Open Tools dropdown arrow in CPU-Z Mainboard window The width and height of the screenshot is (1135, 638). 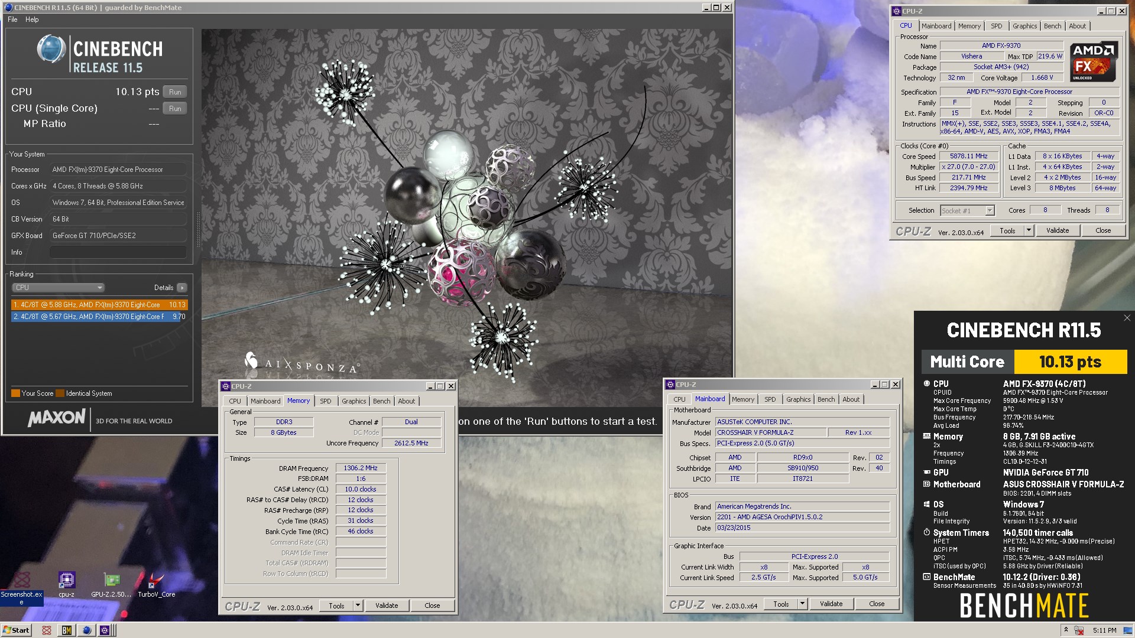coord(802,604)
